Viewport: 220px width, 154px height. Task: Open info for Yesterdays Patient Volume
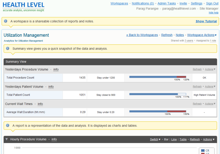coord(51,87)
